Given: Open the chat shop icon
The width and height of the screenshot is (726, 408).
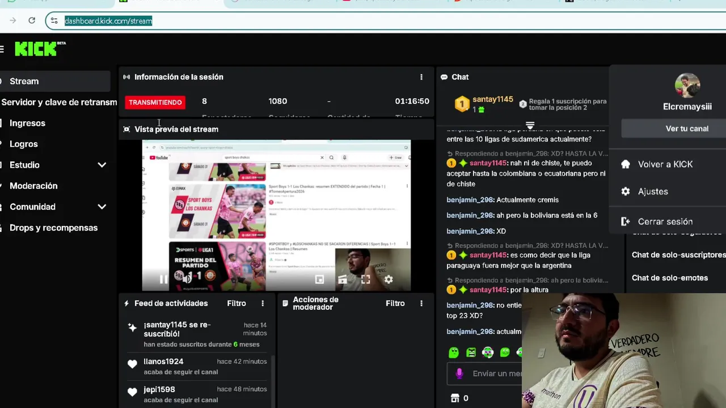Looking at the screenshot, I should (454, 398).
